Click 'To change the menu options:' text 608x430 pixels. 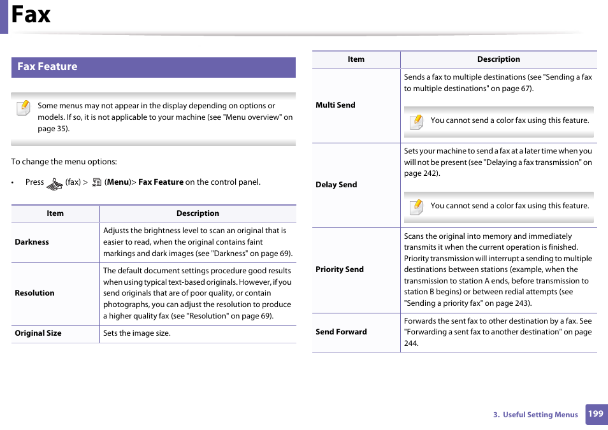pyautogui.click(x=64, y=162)
